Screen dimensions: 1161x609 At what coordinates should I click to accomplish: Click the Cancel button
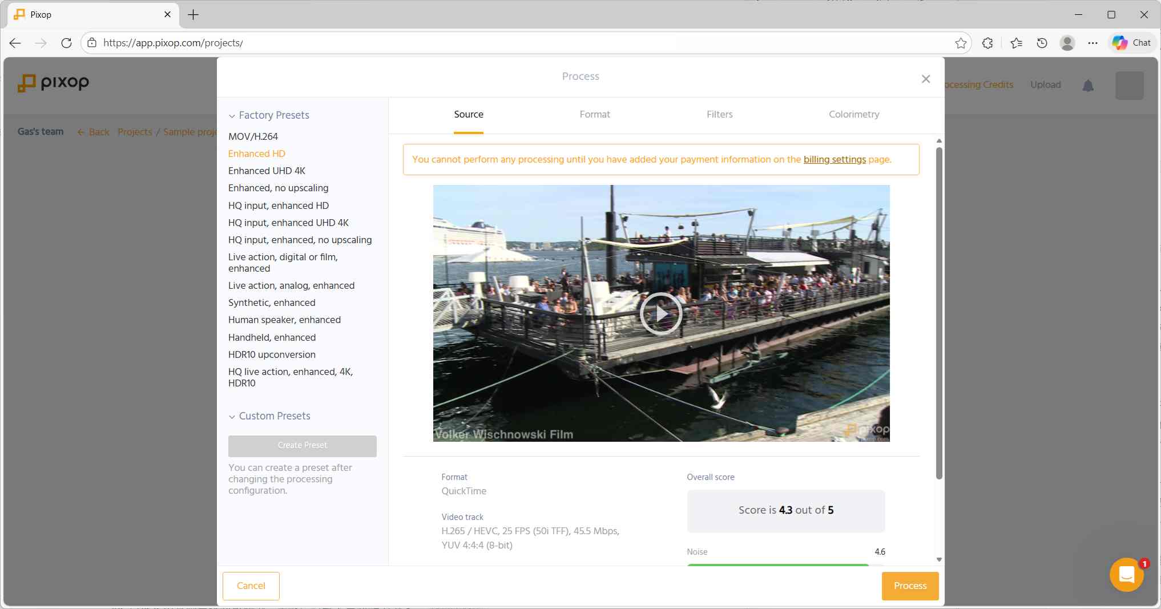pos(251,586)
